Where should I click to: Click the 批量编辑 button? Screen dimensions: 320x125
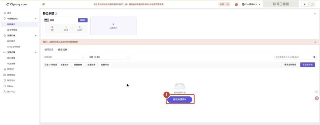point(78,64)
